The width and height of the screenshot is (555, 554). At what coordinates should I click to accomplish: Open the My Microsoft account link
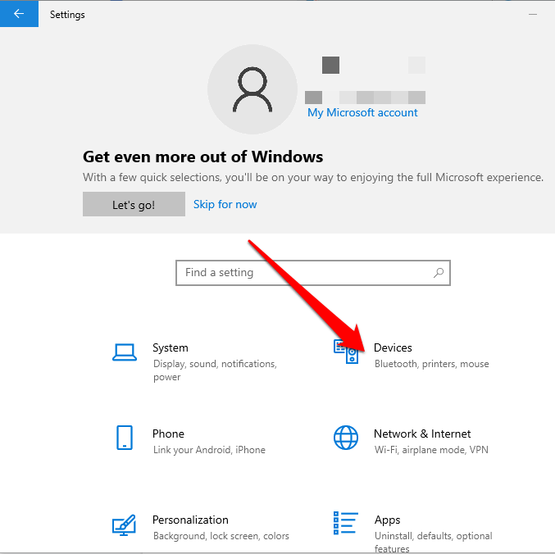pyautogui.click(x=362, y=113)
